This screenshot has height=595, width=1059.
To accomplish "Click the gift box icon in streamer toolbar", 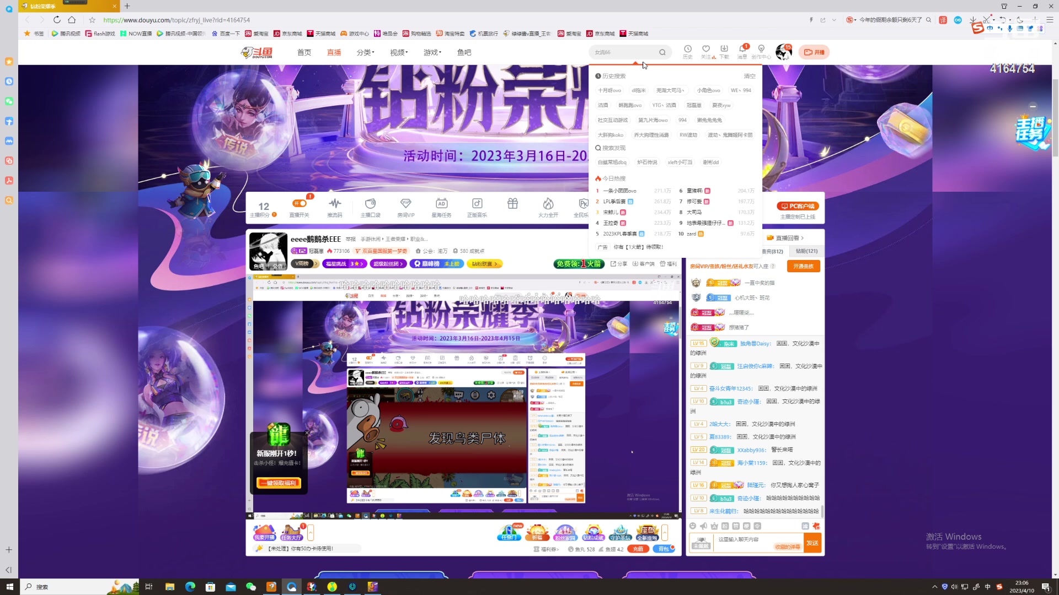I will (x=512, y=203).
